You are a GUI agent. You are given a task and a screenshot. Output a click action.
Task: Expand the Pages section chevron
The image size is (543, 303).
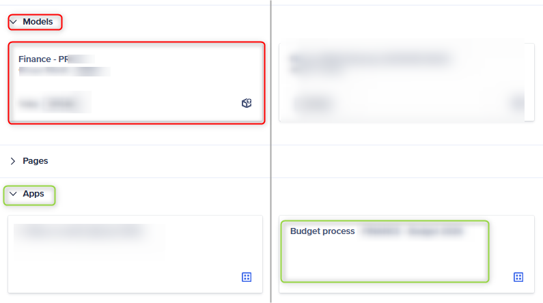pyautogui.click(x=13, y=161)
